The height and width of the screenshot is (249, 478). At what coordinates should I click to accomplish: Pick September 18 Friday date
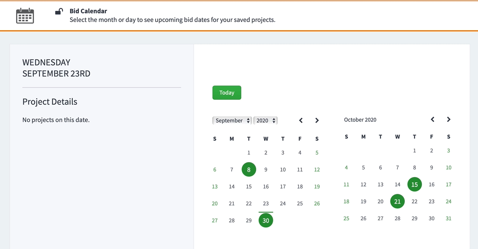pos(300,186)
